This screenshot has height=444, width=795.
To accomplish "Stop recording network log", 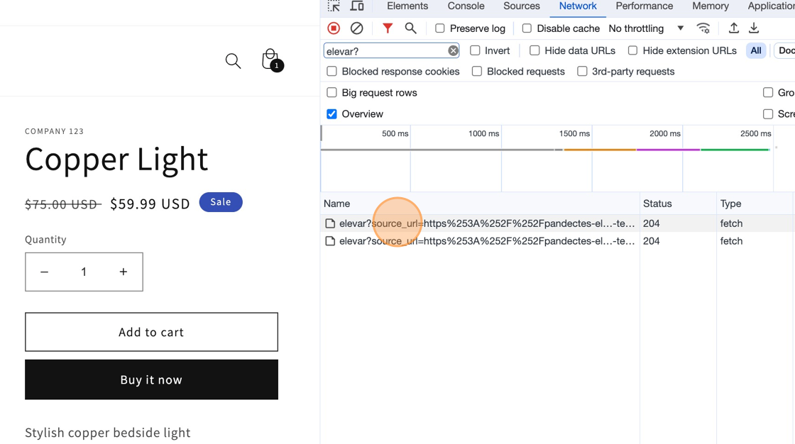I will [334, 28].
